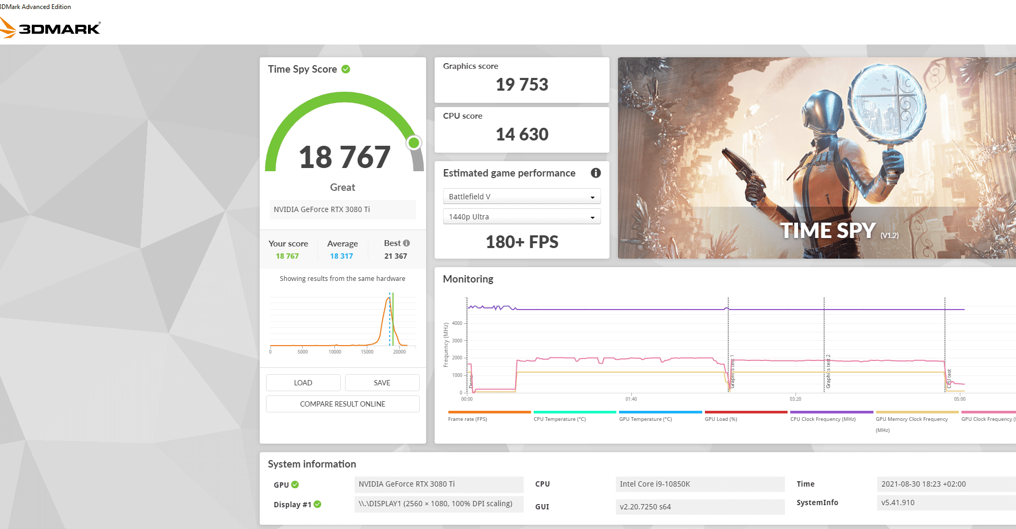The image size is (1016, 529).
Task: Click the Average score 18 317
Action: [x=341, y=256]
